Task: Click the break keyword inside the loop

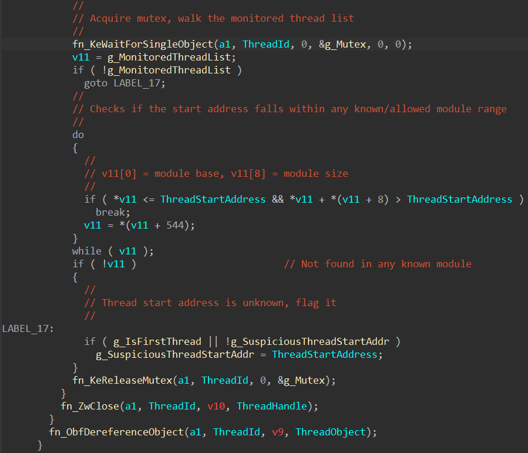Action: point(110,212)
